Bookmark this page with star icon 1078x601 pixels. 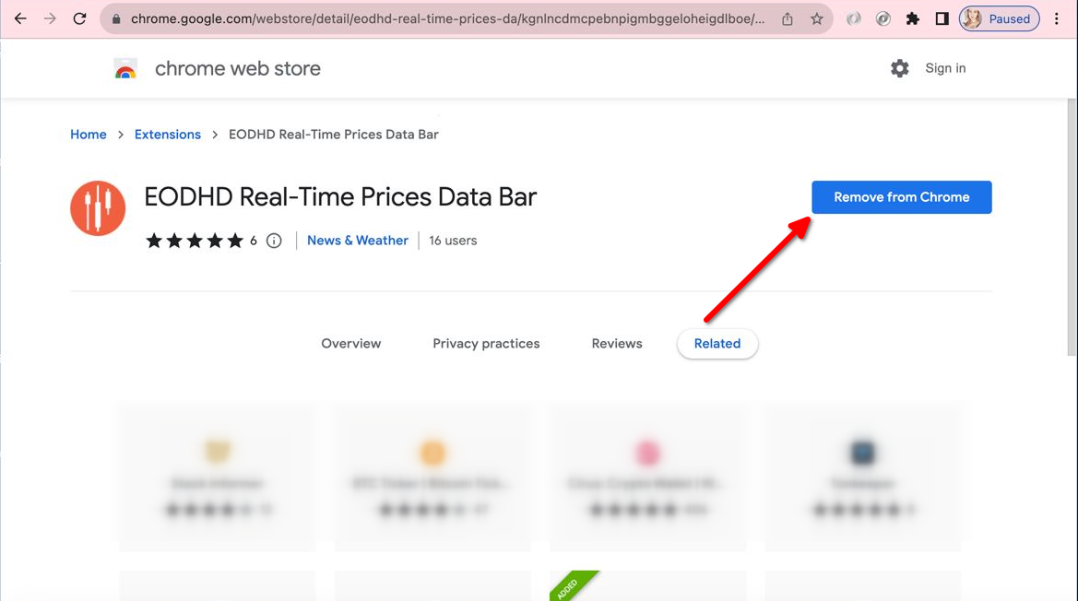pos(817,19)
